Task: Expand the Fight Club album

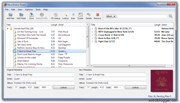Action: click(92, 41)
